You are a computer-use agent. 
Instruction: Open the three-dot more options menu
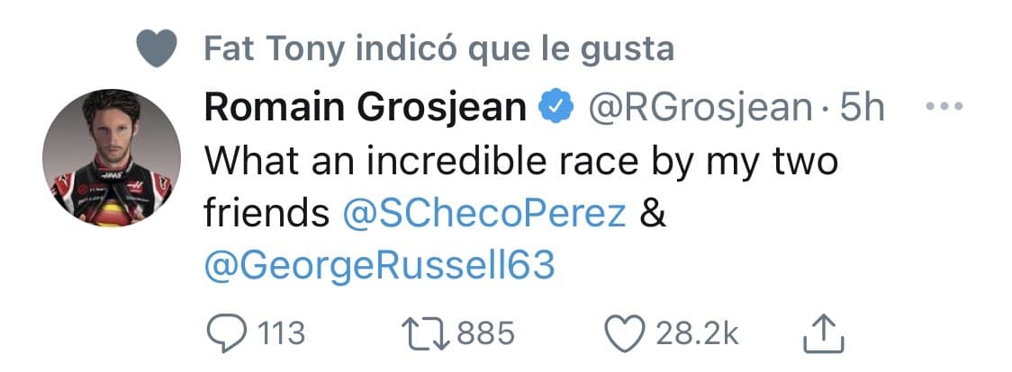pos(945,109)
